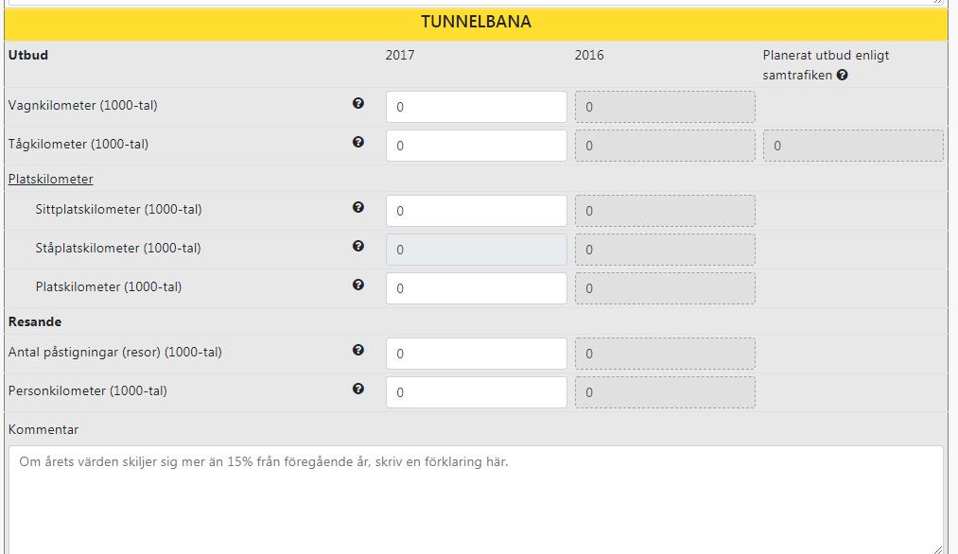This screenshot has height=554, width=958.
Task: Click the 2017 Platskilometer (1000-tal) field
Action: point(477,288)
